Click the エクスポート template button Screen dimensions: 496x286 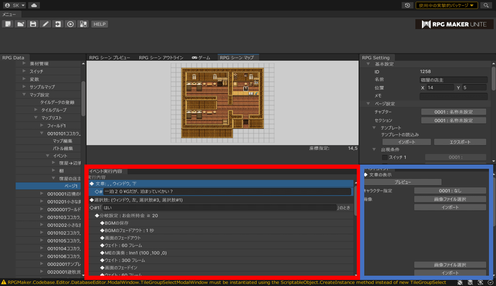(459, 142)
